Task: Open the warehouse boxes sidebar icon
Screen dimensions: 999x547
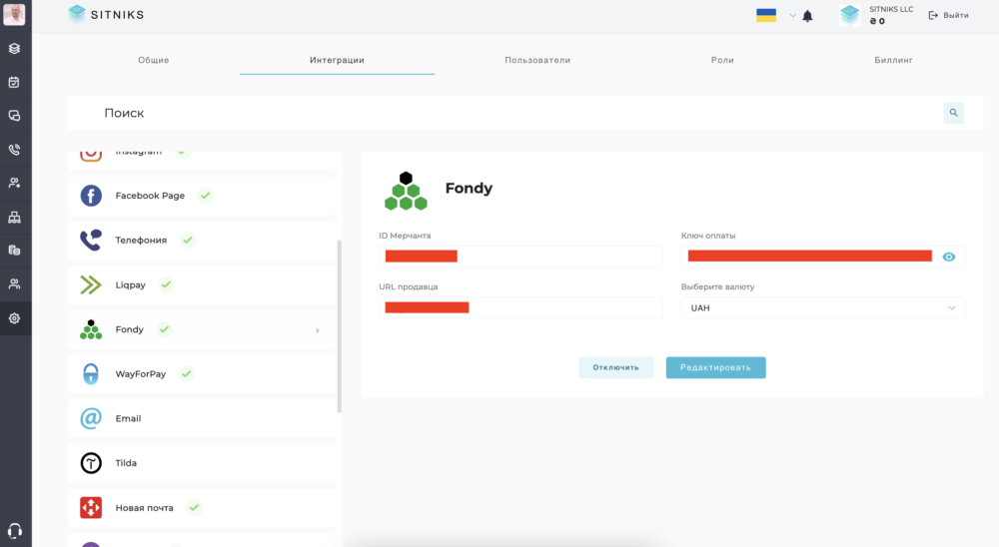Action: (14, 218)
